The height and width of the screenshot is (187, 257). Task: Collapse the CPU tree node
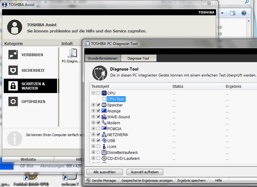coord(94,93)
